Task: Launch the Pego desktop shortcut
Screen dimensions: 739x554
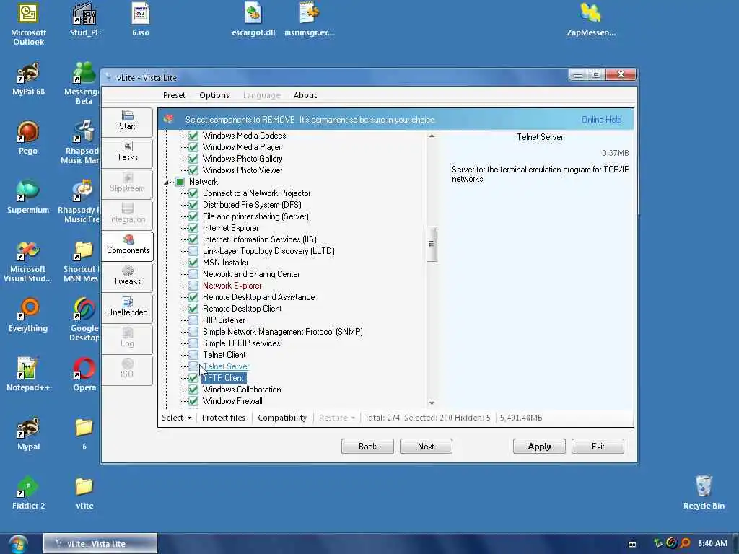Action: click(28, 138)
